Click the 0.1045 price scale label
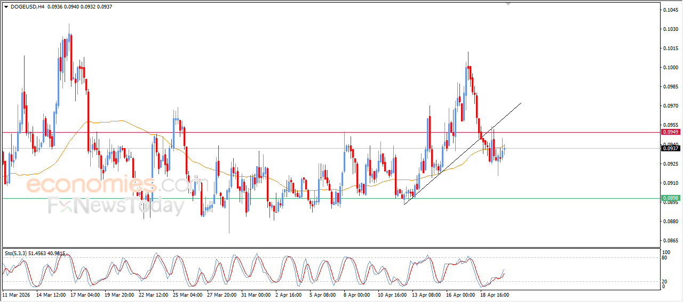683x302 pixels. (670, 10)
